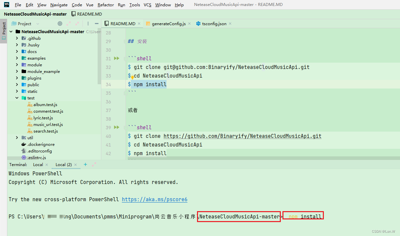Open the Refactor menu
400x236 pixels.
pos(106,5)
